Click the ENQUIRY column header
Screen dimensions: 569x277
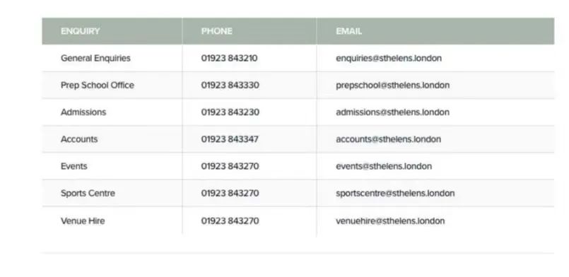tap(80, 31)
